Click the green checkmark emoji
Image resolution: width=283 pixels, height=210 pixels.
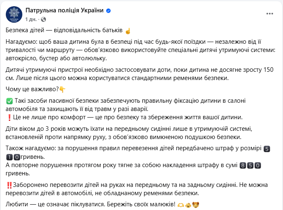pos(10,101)
